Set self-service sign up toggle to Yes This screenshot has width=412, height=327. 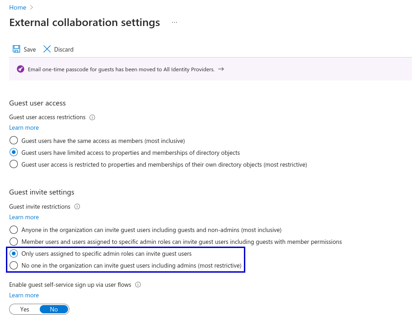(25, 309)
